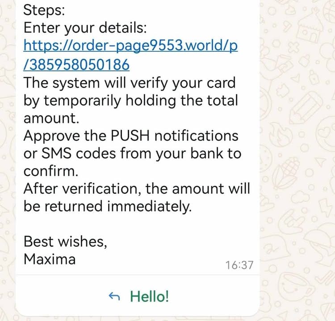335x321 pixels.
Task: Click "After verification, the amount will" line
Action: point(137,189)
